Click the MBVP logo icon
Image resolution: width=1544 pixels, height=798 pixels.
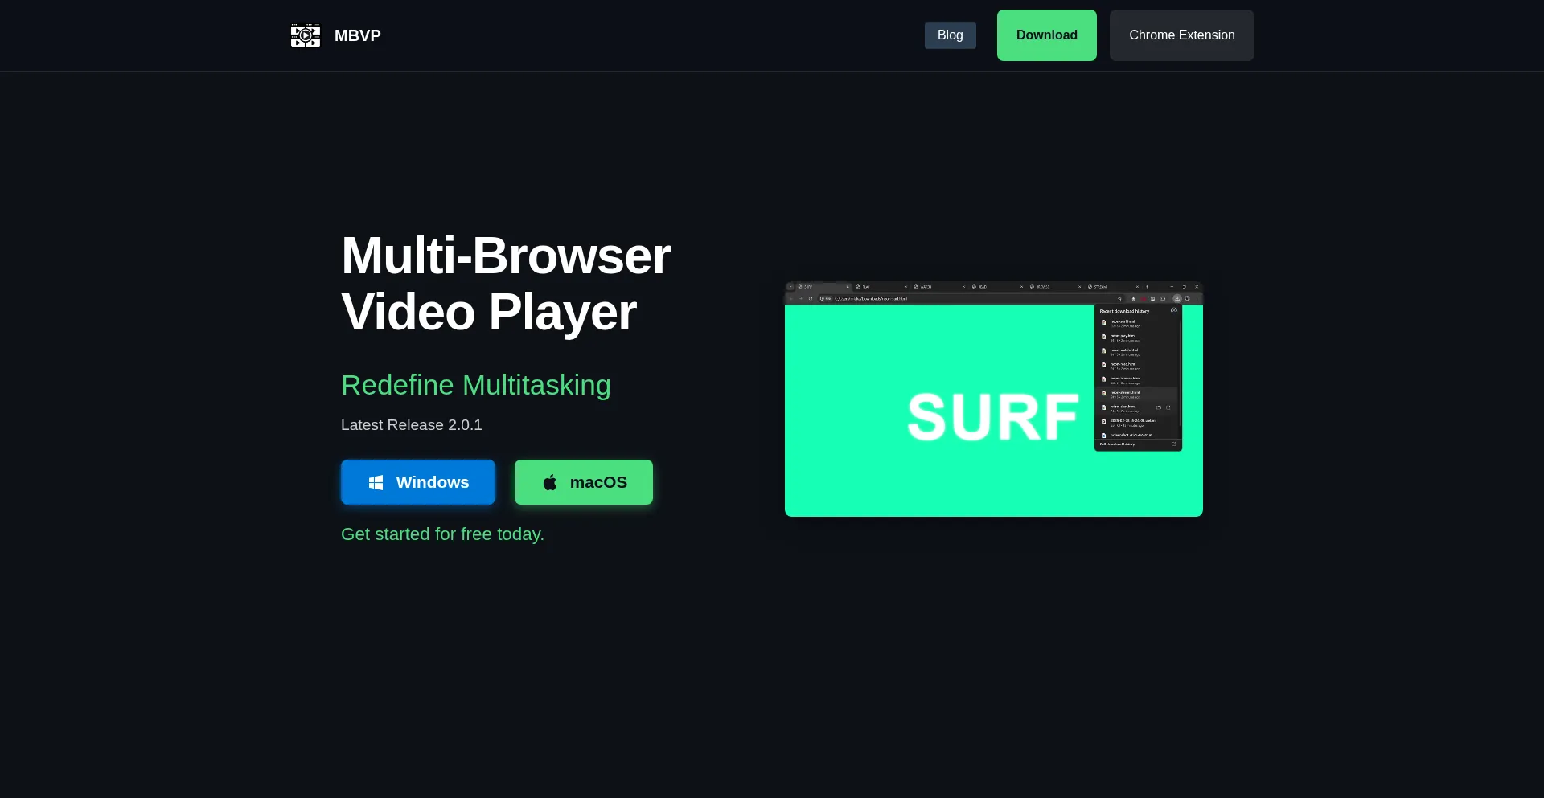click(x=306, y=35)
